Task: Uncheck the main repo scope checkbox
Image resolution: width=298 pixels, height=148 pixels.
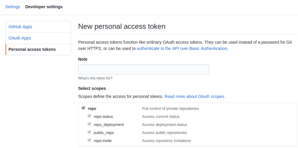Action: (83, 108)
